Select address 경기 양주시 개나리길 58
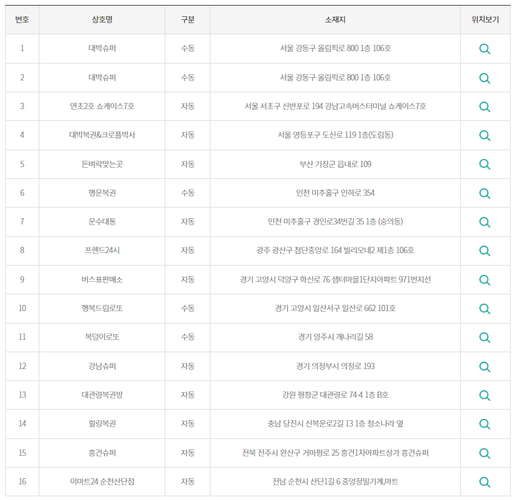The image size is (515, 500). pos(335,337)
